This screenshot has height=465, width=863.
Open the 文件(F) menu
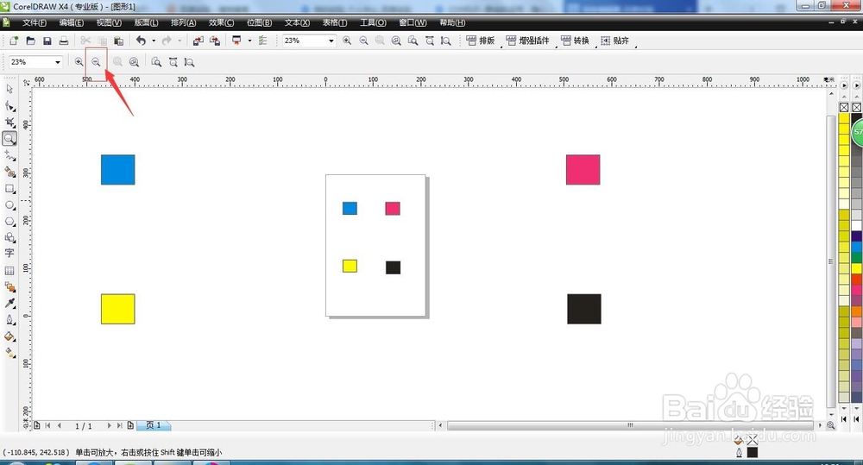point(35,22)
